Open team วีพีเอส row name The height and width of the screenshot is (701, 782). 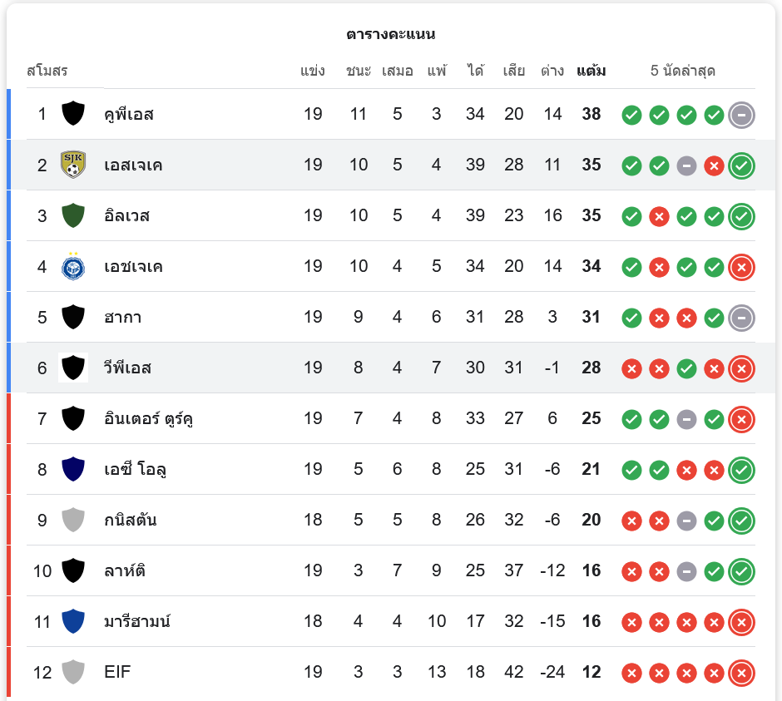127,368
